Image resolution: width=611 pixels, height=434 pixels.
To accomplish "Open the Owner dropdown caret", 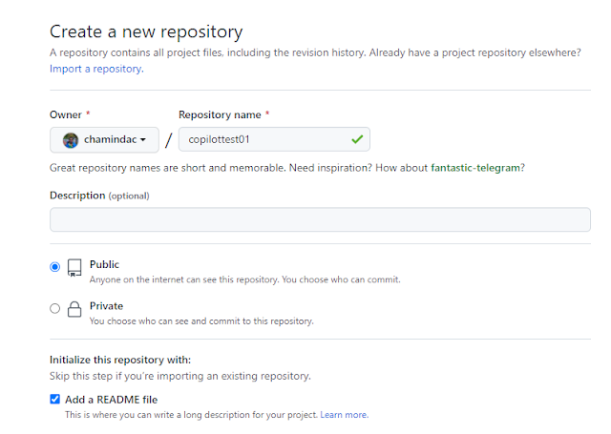I will [143, 140].
